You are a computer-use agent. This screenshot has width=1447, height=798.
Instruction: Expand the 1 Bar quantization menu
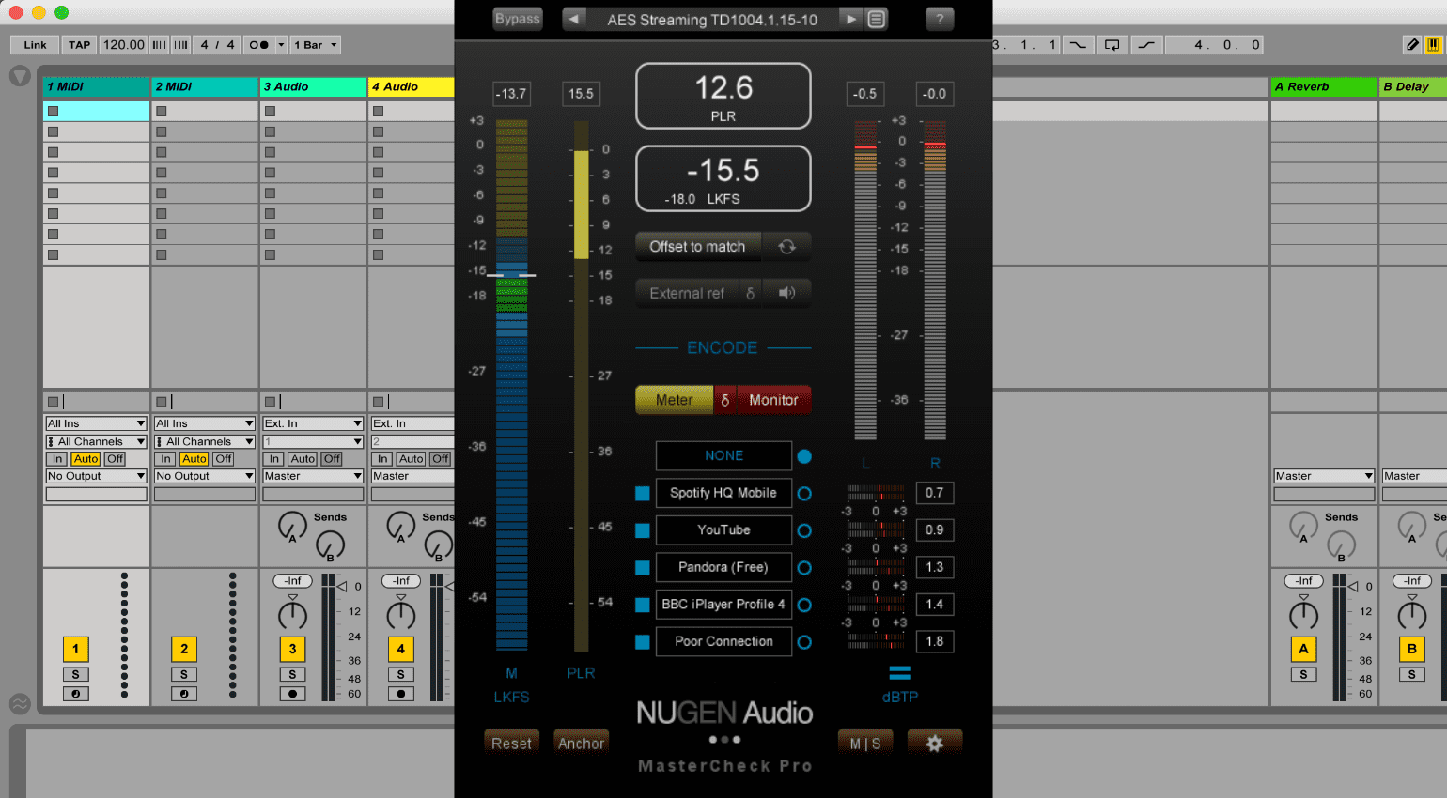[x=315, y=44]
